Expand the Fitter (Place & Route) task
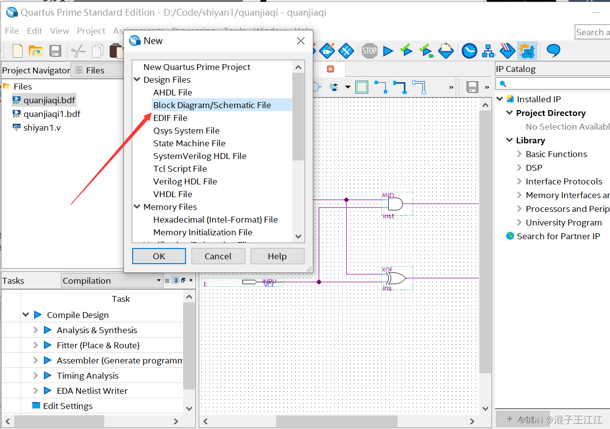 click(35, 345)
